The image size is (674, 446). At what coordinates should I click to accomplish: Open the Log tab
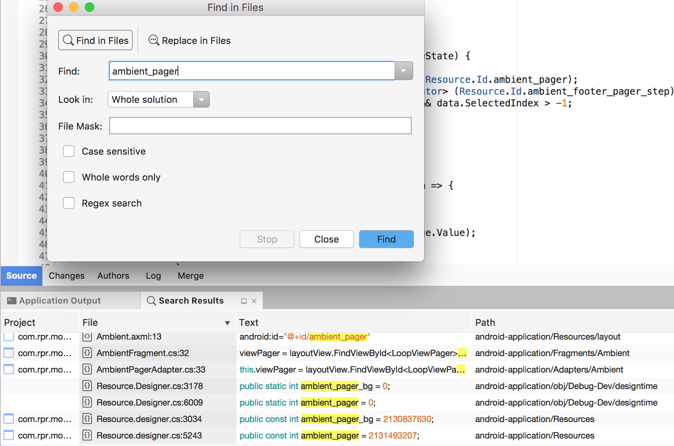point(153,276)
